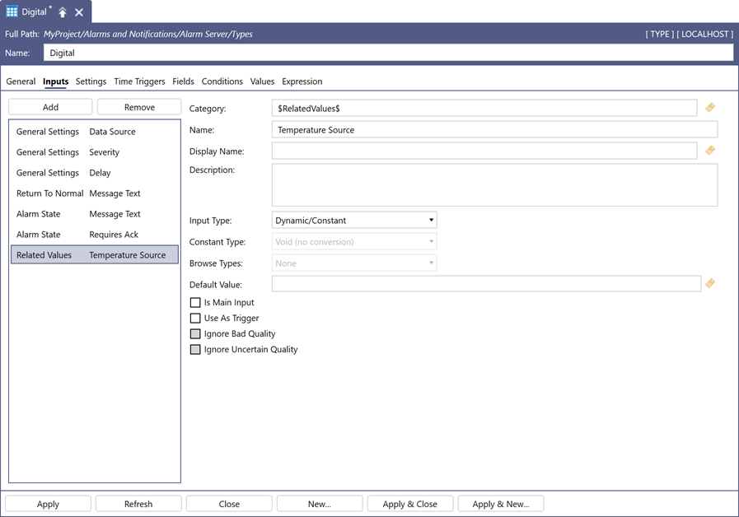Click the [ LOCALHOST ] label in header

click(x=705, y=34)
